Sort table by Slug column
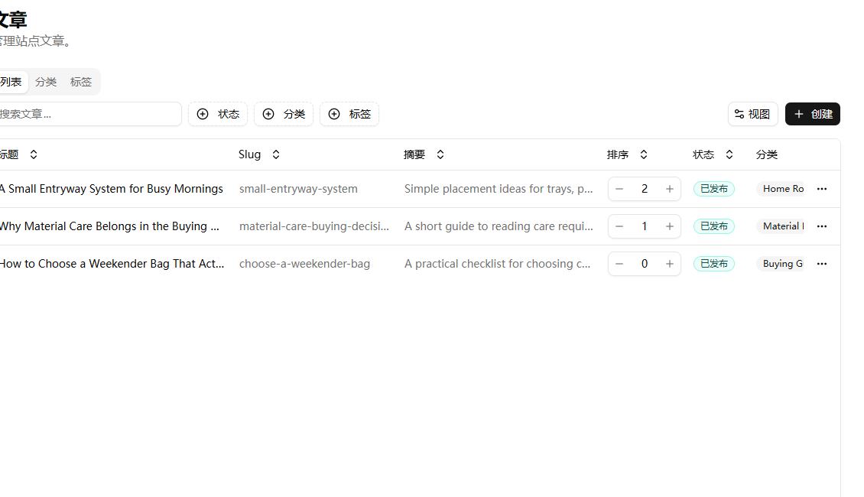 (259, 154)
